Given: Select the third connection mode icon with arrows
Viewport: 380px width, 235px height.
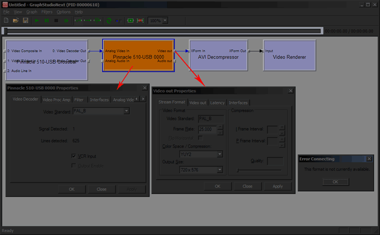Looking at the screenshot, I should tap(97, 21).
